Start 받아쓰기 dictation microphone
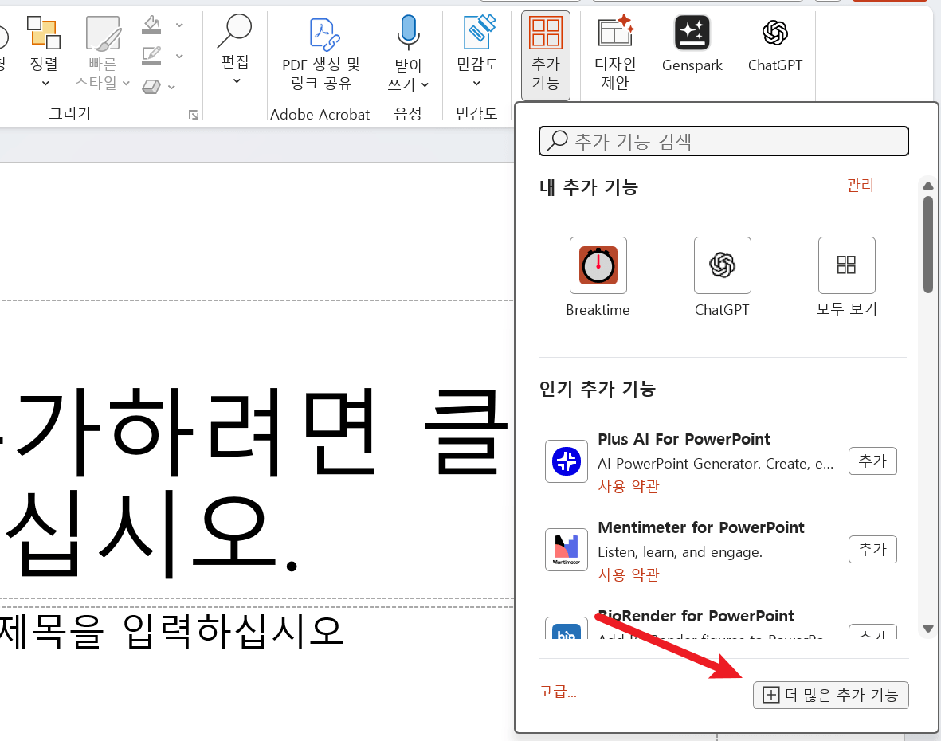The width and height of the screenshot is (941, 741). pyautogui.click(x=408, y=33)
